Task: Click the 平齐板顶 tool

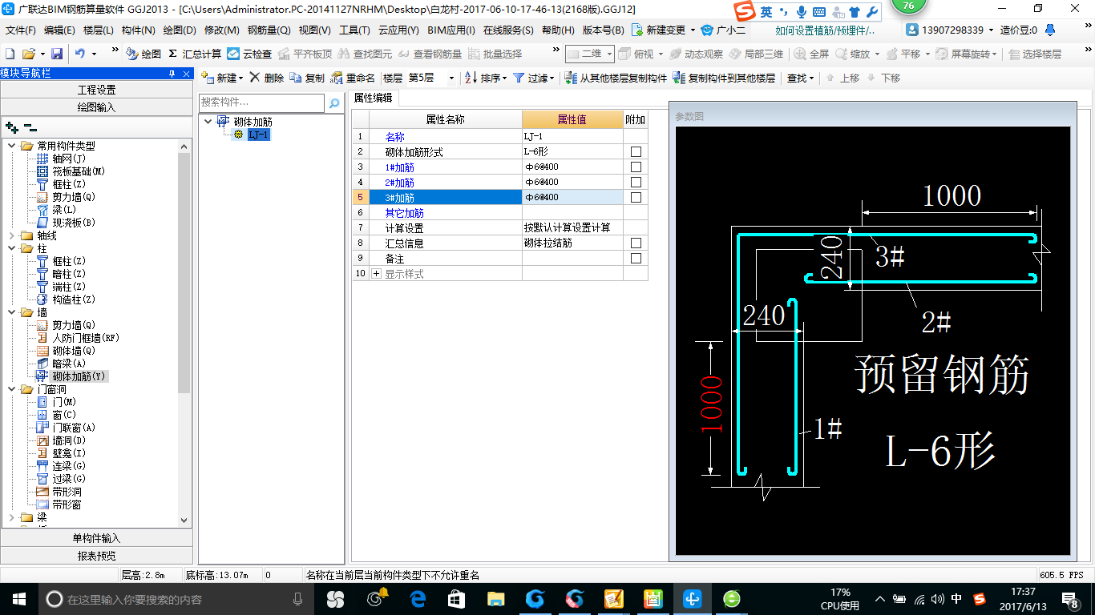Action: (x=305, y=54)
